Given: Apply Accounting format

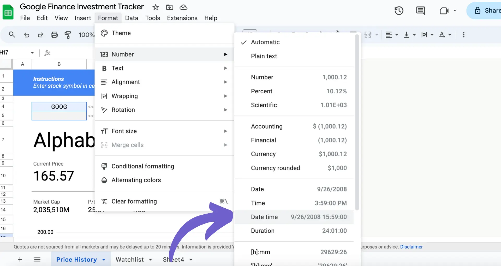Looking at the screenshot, I should click(x=294, y=126).
